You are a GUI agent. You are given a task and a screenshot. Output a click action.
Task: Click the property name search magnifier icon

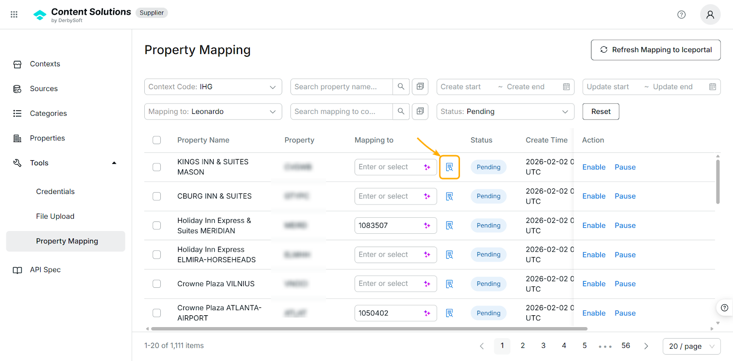401,86
